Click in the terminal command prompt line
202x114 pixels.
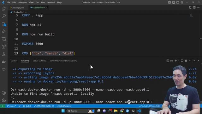coord(81,102)
